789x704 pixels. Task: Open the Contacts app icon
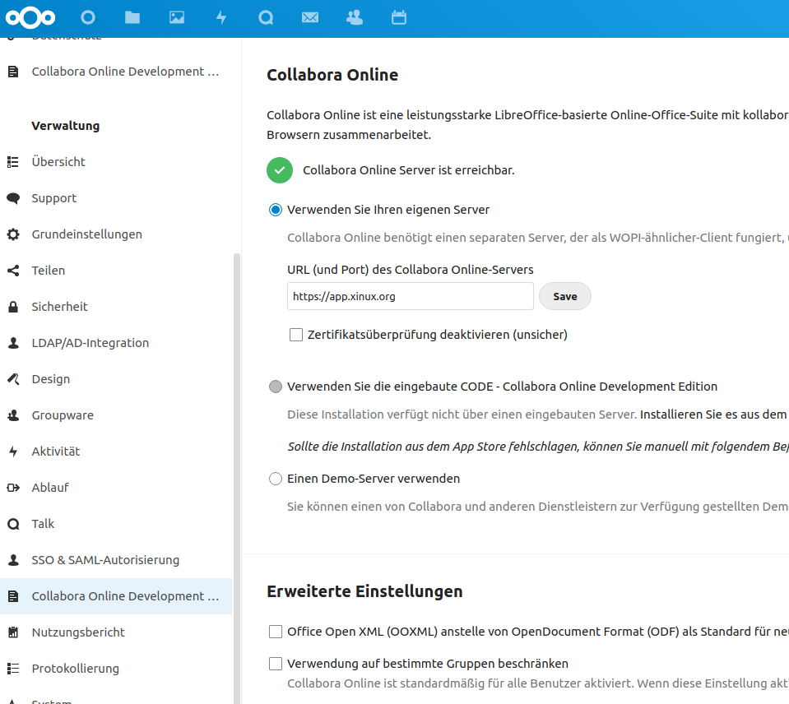(355, 17)
